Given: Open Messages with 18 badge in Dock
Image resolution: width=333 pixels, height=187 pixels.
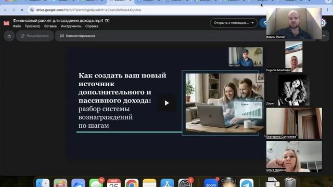Looking at the screenshot, I should 96,183.
